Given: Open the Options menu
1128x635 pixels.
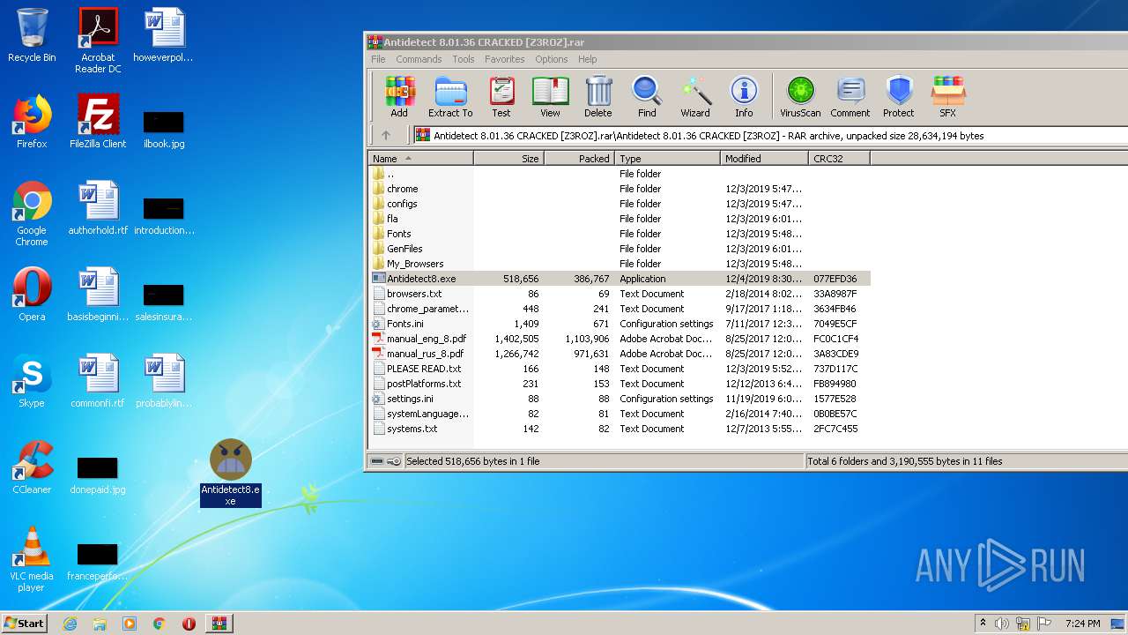Looking at the screenshot, I should click(552, 59).
